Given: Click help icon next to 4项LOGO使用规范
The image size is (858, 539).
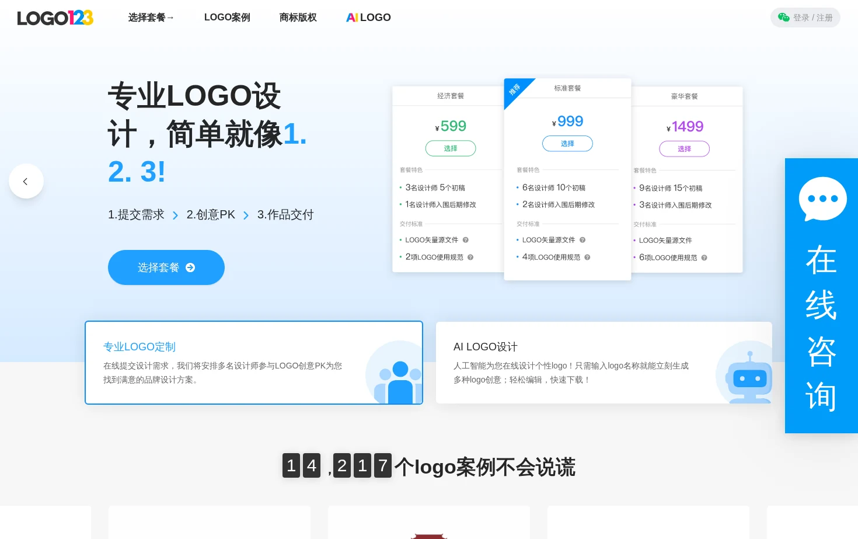Looking at the screenshot, I should click(587, 257).
